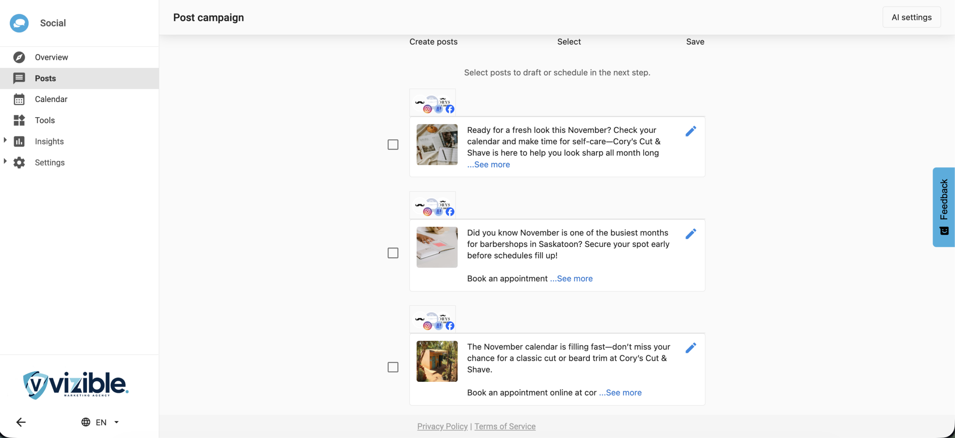Expand the Settings section arrow
The image size is (955, 438).
tap(5, 161)
